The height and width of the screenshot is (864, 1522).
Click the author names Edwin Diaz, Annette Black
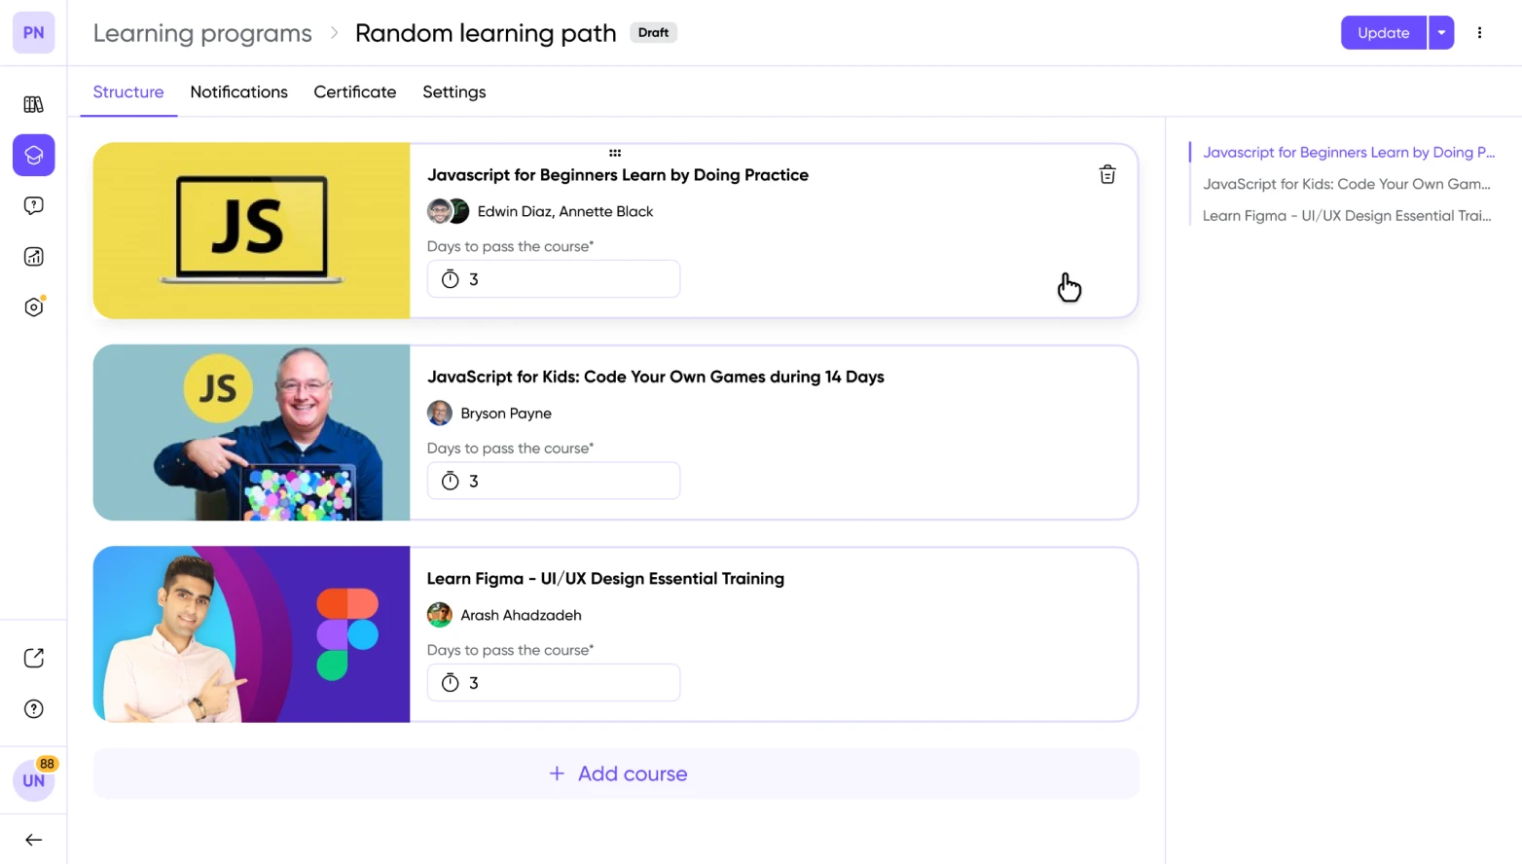point(565,211)
